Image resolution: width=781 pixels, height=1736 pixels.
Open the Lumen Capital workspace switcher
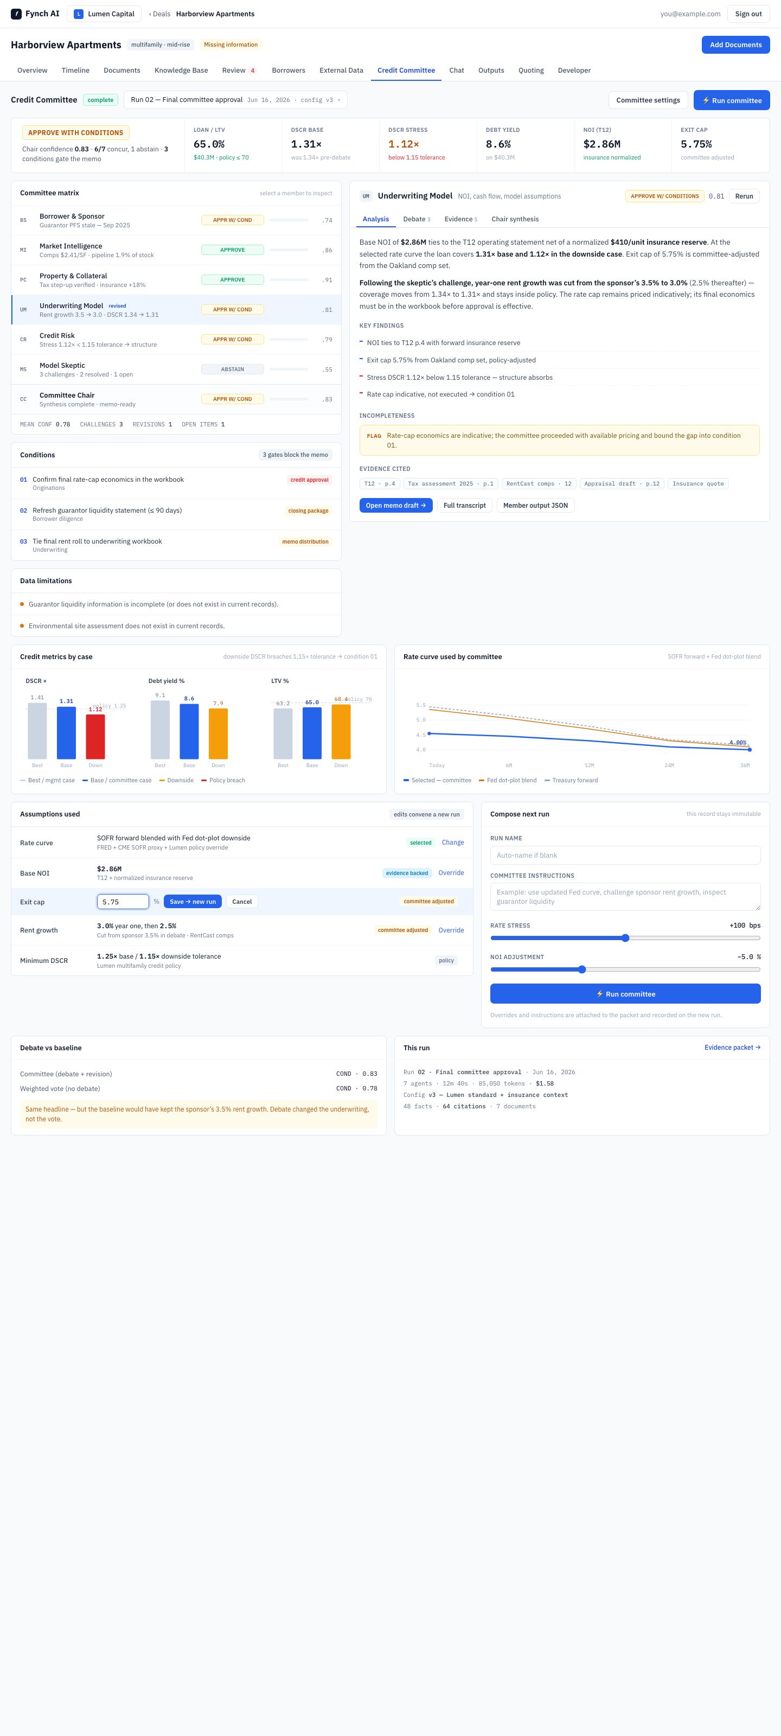point(105,14)
